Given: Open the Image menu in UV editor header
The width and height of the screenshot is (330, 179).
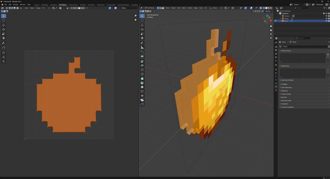Looking at the screenshot, I should 38,8.
